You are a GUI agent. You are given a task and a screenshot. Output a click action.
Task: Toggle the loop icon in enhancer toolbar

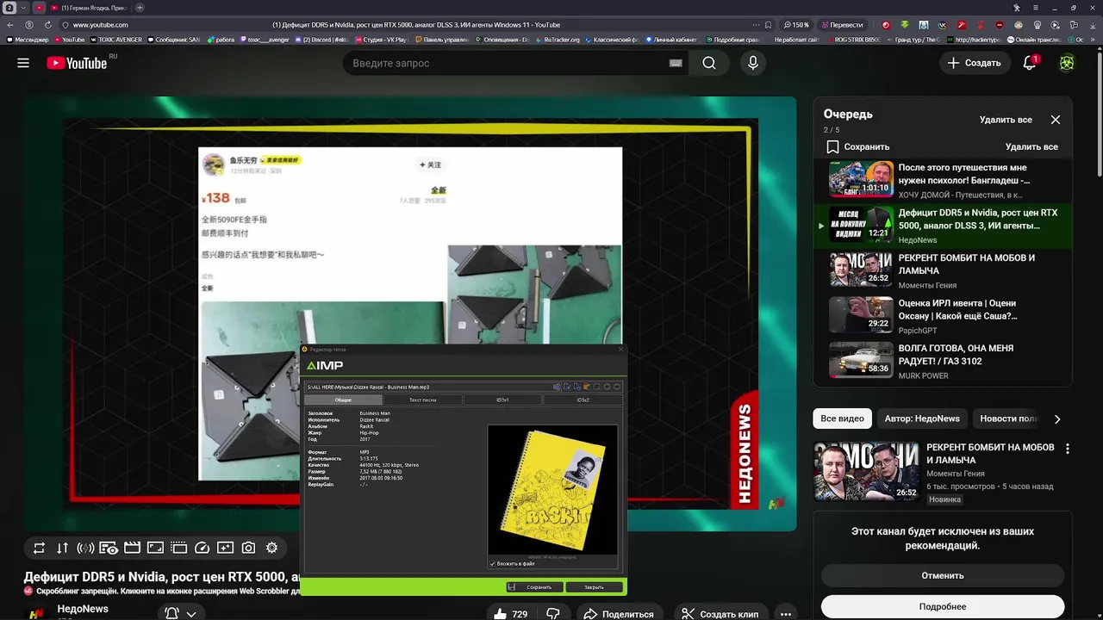[39, 548]
